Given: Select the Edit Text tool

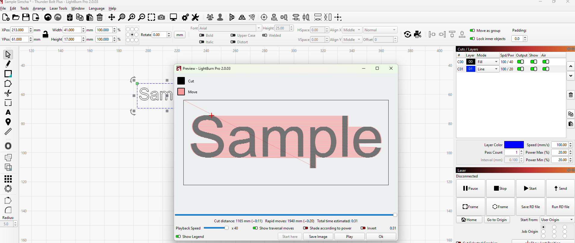Looking at the screenshot, I should click(x=8, y=112).
